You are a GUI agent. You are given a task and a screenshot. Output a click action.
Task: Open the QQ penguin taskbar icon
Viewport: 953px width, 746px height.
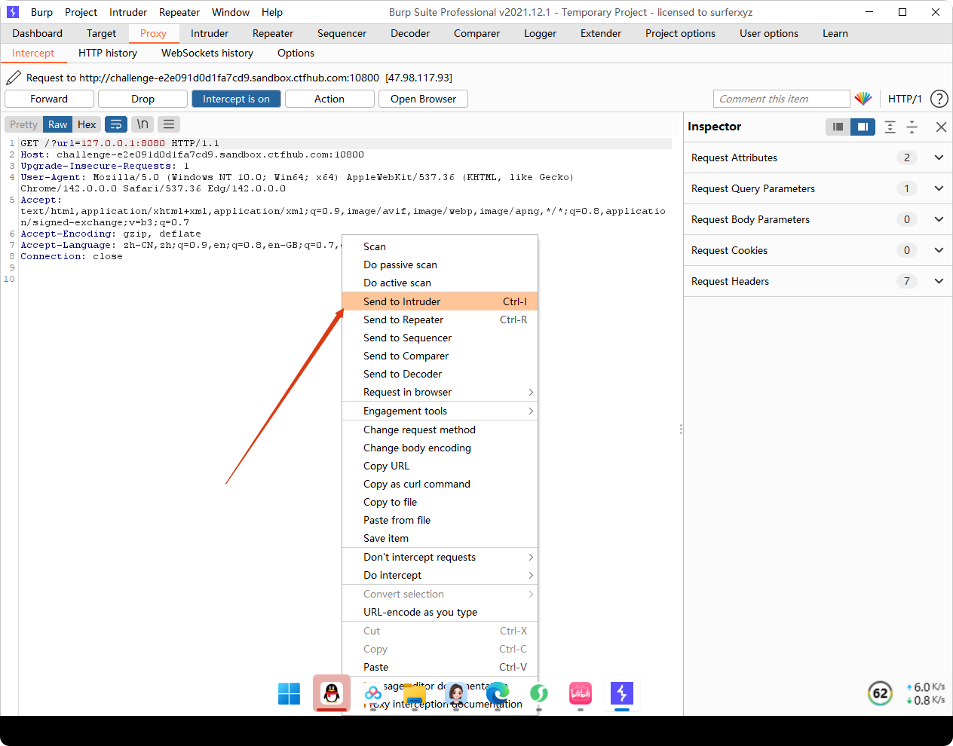[x=332, y=693]
